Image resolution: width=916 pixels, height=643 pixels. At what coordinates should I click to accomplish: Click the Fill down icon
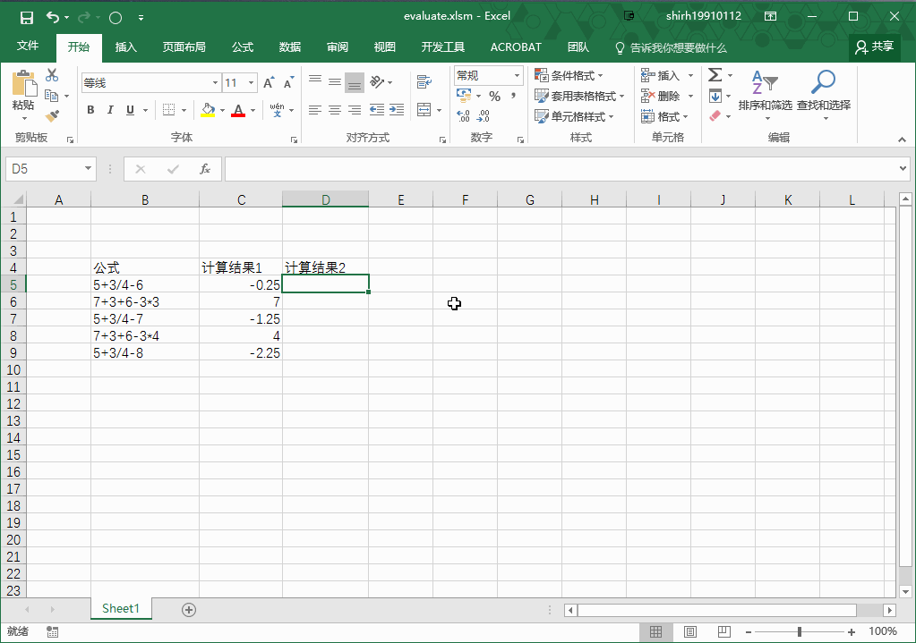coord(715,96)
